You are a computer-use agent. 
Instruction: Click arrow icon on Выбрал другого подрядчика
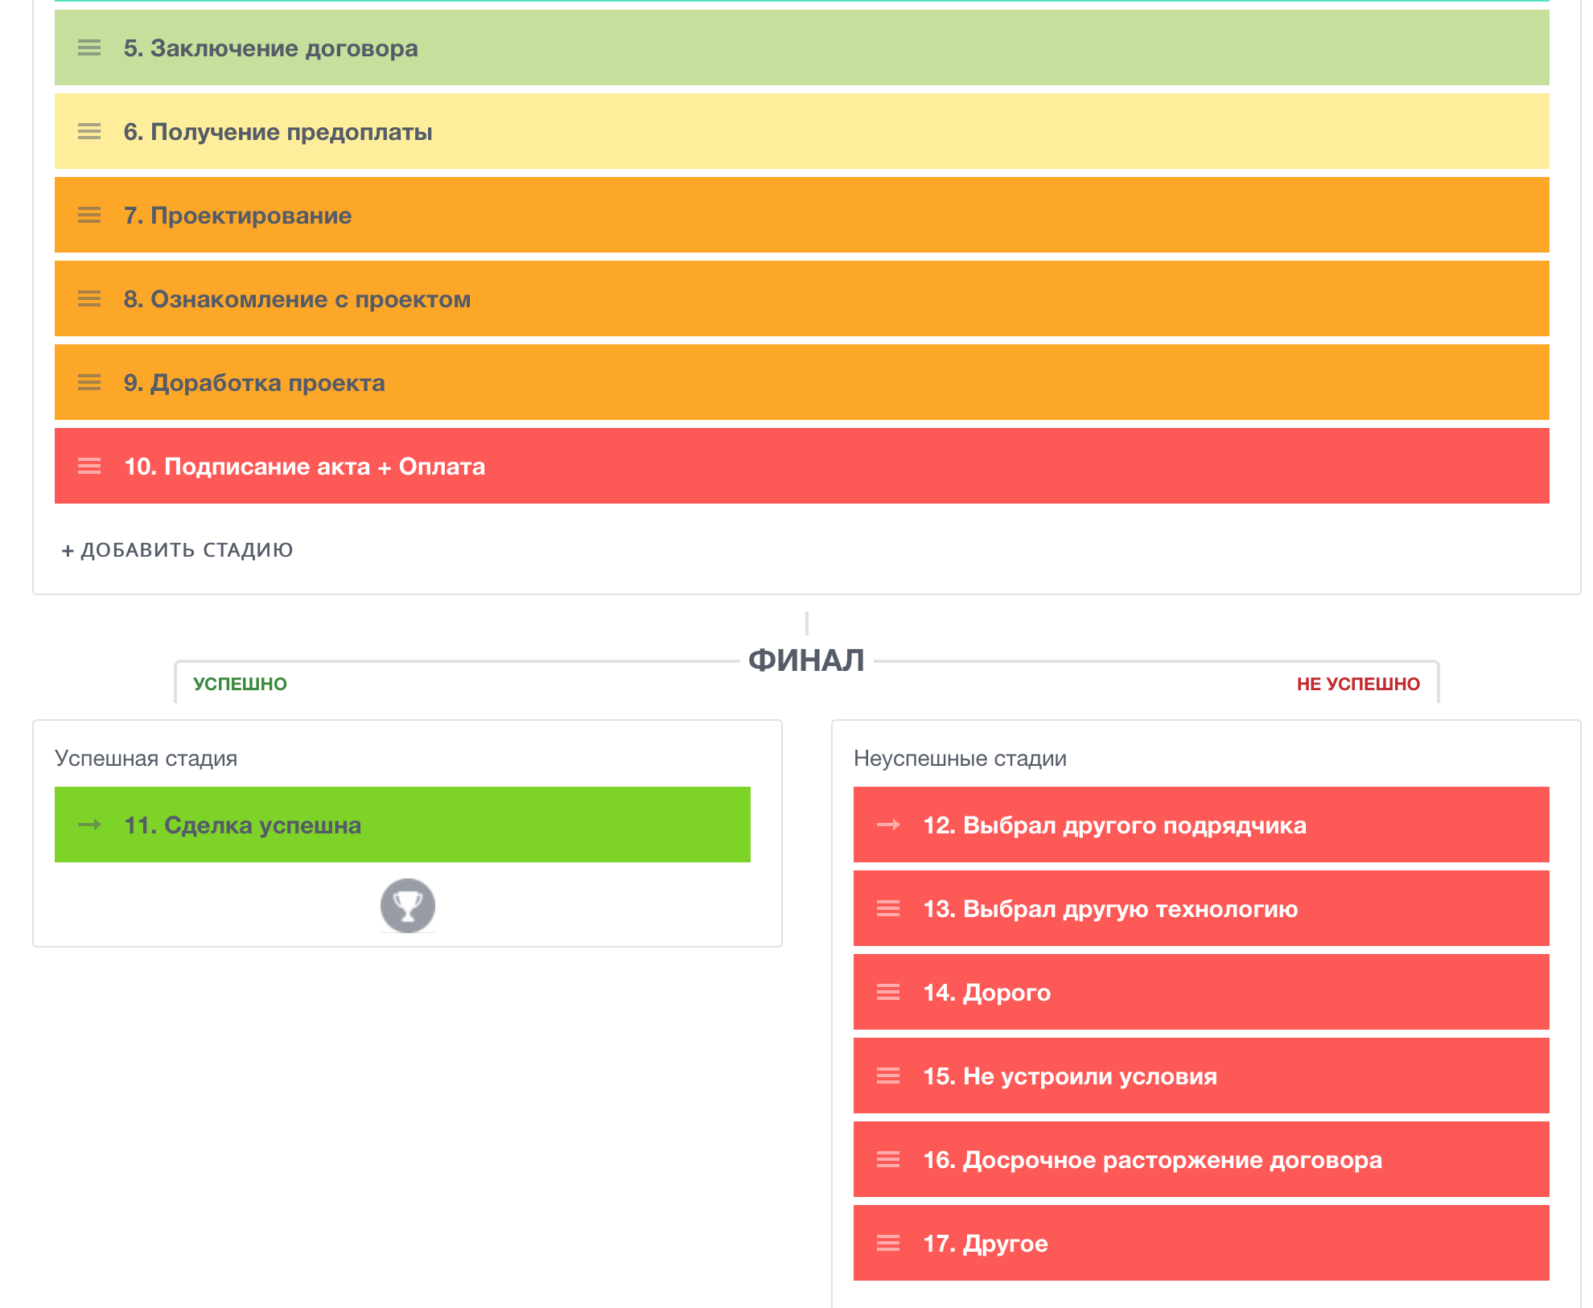[x=888, y=825]
